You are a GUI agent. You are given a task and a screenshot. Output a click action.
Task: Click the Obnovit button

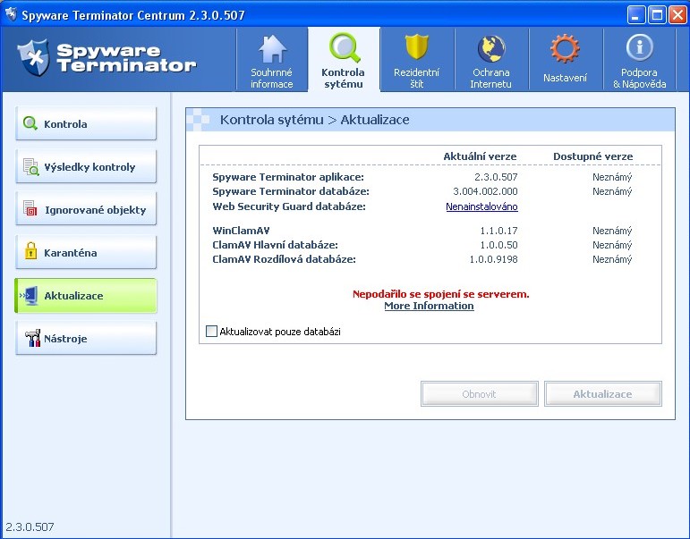point(479,394)
